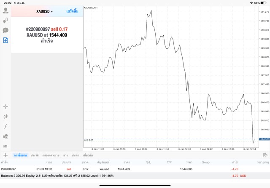Select the open sell position 220900997 row
This screenshot has height=188, width=270.
[127, 169]
